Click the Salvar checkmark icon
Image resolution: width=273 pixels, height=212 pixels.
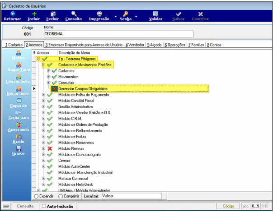coord(179,14)
